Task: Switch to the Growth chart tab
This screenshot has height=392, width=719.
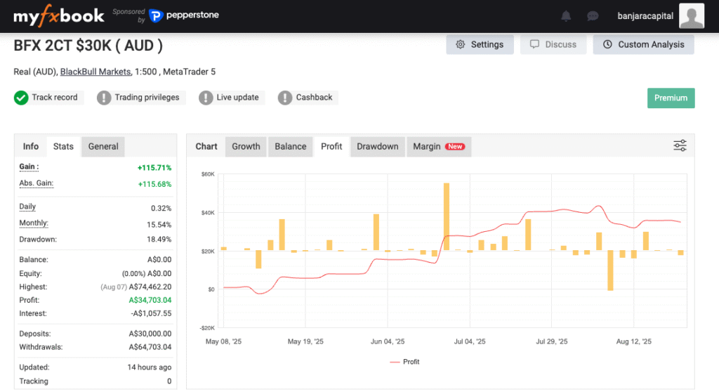Action: point(246,146)
